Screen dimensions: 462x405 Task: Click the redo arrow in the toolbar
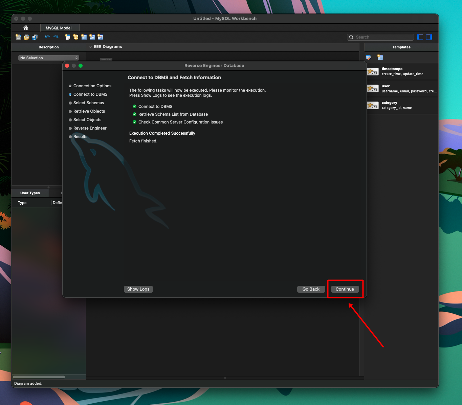pos(56,37)
